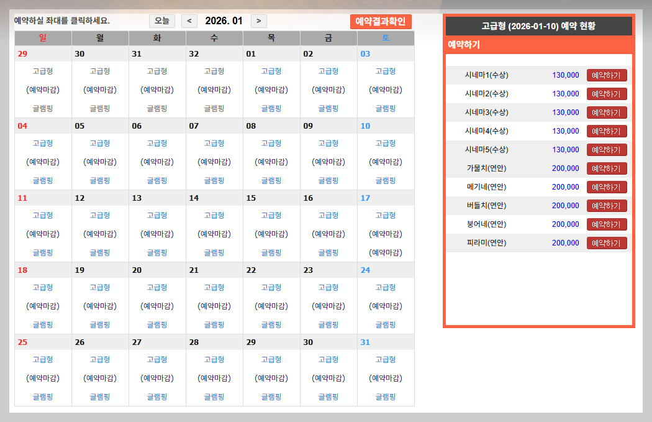Select 고급형 link on January 22
Viewport: 652px width, 422px height.
pos(271,287)
